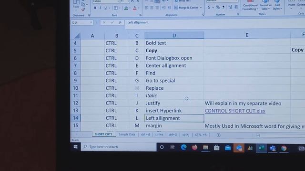
Task: Select column E header
Action: coord(247,35)
